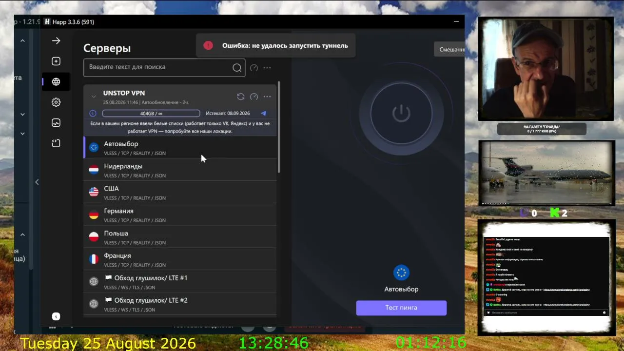
Task: Click the Серверы heading
Action: [x=107, y=48]
